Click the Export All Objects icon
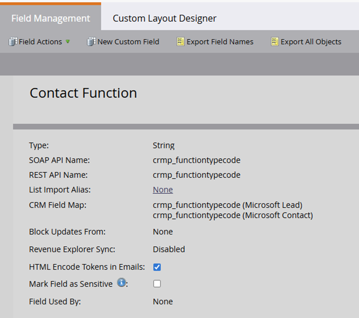The width and height of the screenshot is (359, 318). pyautogui.click(x=275, y=42)
